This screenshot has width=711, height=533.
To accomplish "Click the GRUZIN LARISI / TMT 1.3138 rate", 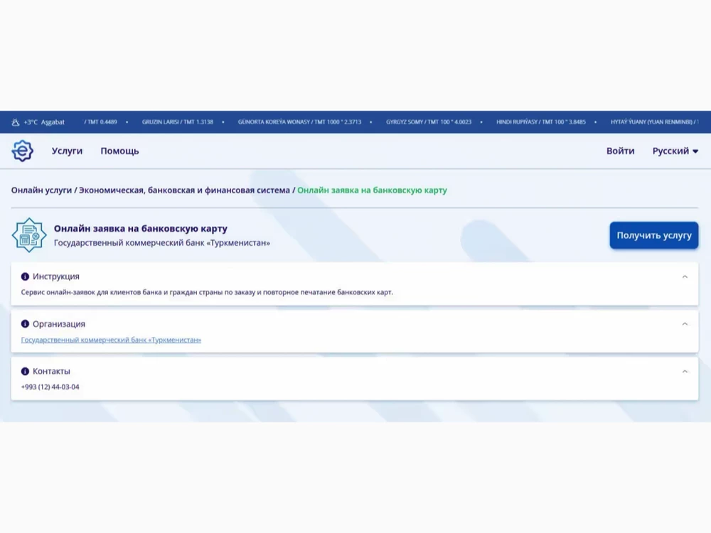I will pos(177,122).
